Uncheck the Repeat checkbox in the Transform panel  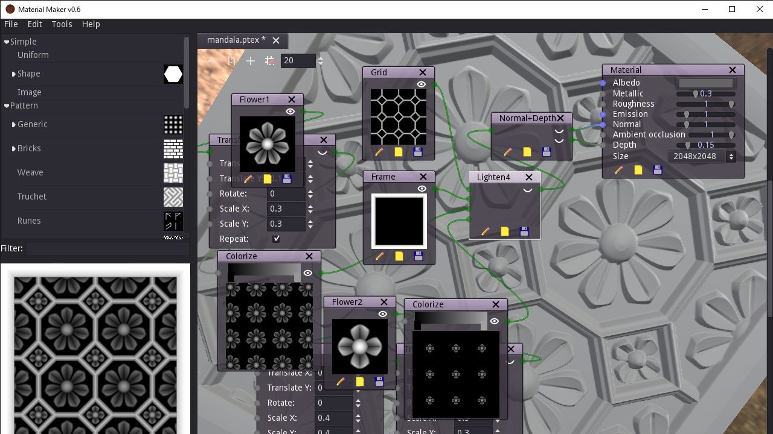(276, 238)
